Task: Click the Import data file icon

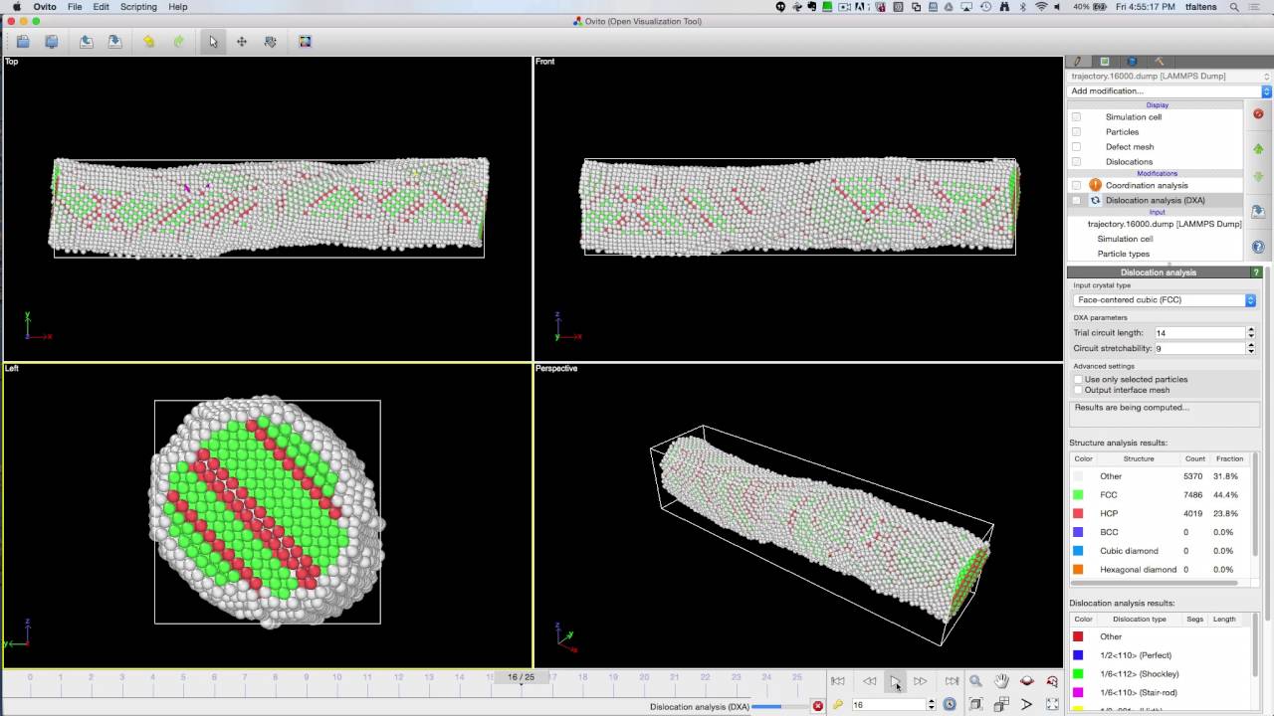Action: (87, 42)
